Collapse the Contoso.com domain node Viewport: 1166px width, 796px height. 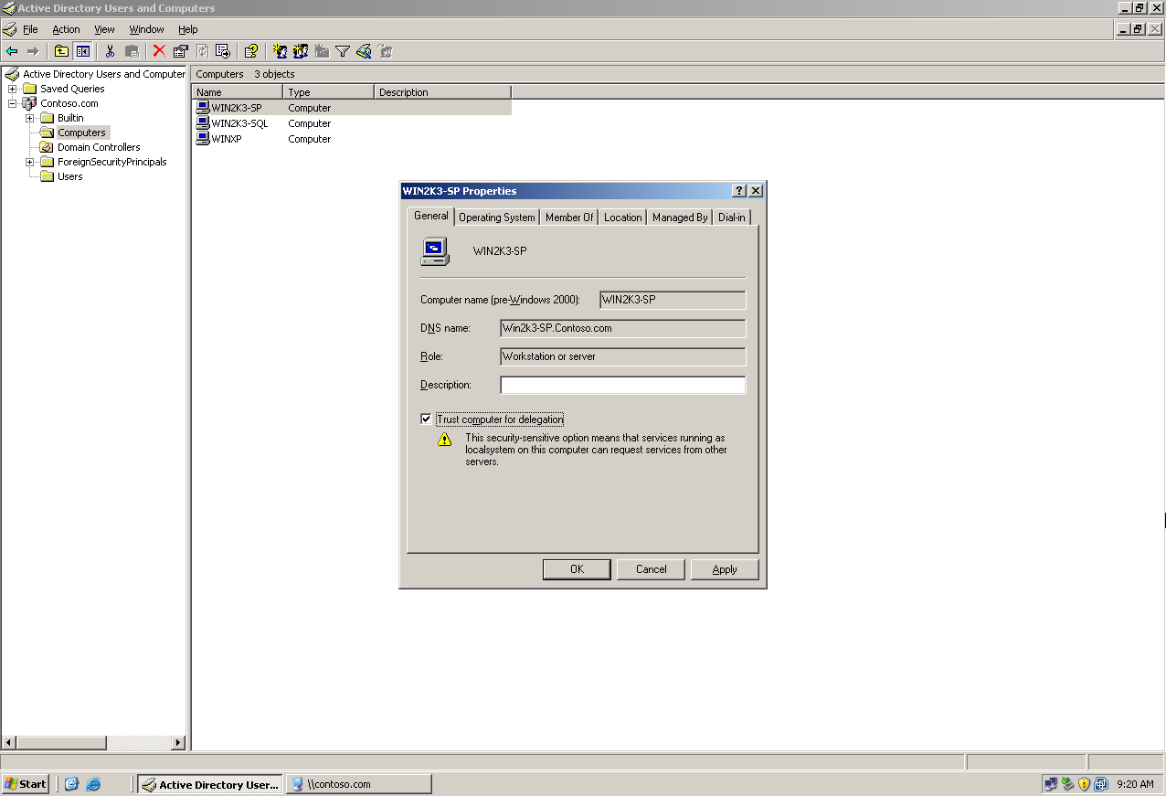pyautogui.click(x=12, y=103)
